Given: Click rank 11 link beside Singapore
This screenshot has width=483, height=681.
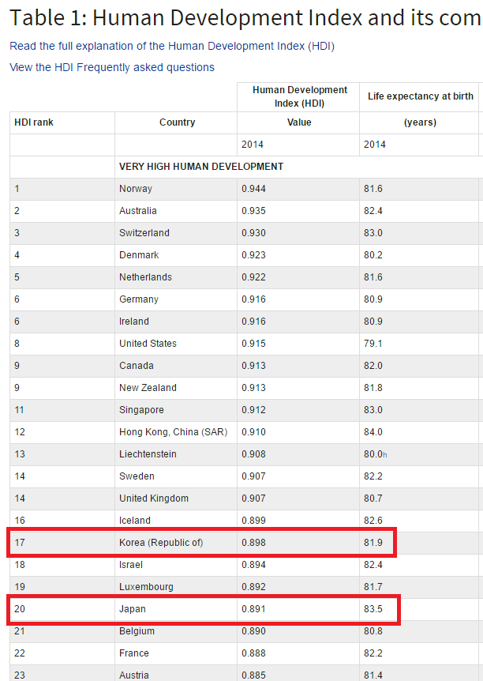Looking at the screenshot, I should [x=20, y=410].
